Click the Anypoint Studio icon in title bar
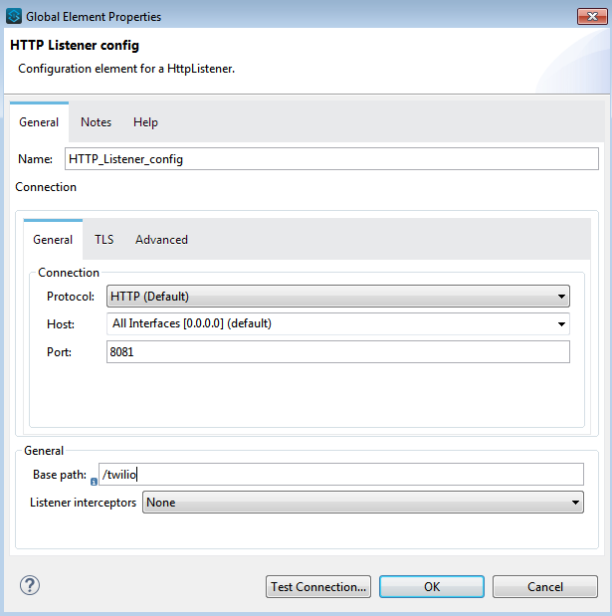This screenshot has width=612, height=616. [14, 17]
